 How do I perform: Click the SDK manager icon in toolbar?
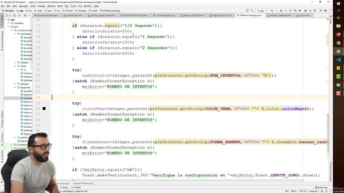[315, 11]
